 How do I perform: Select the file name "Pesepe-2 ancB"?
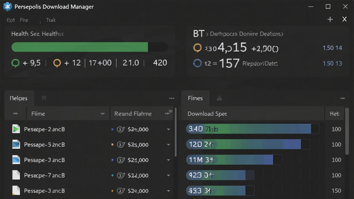tap(45, 129)
